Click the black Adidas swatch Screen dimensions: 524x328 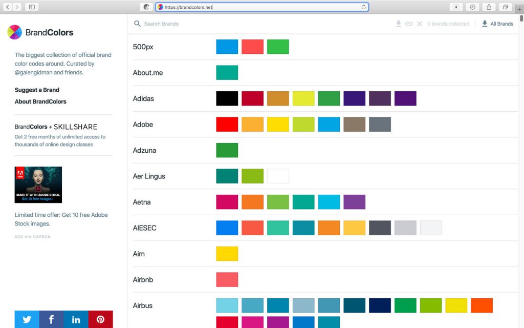coord(227,98)
